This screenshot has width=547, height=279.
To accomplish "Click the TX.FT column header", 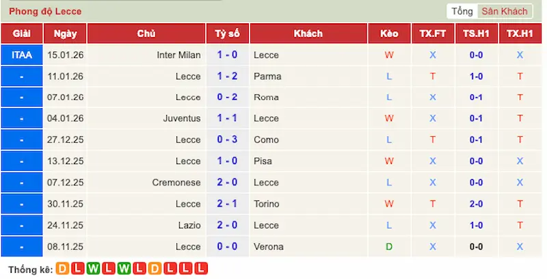I will tap(432, 34).
